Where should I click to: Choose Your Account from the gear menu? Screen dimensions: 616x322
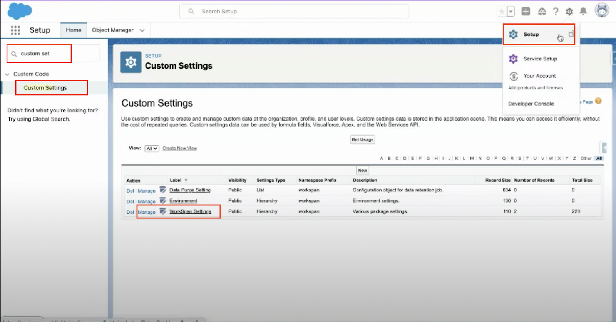[x=539, y=76]
